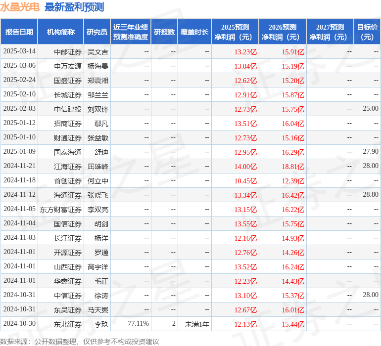Screen dimensions: 381x346
Task: Select institution 国泰海通
Action: click(68, 152)
